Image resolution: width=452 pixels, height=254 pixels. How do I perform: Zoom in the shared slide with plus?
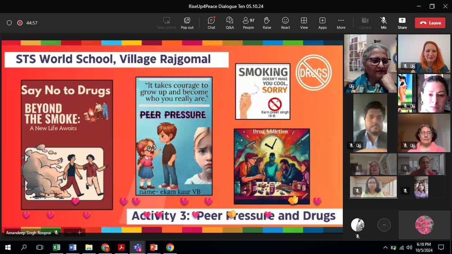click(79, 233)
